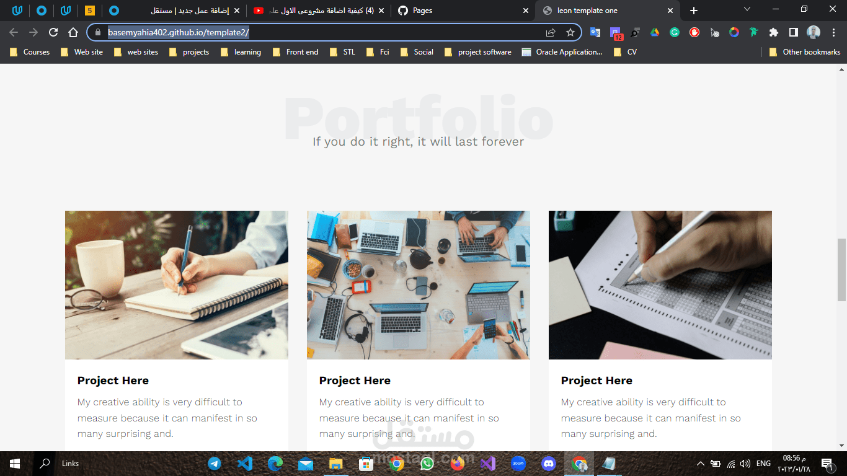Switch to the GitHub Pages tab
The height and width of the screenshot is (476, 847).
(463, 11)
